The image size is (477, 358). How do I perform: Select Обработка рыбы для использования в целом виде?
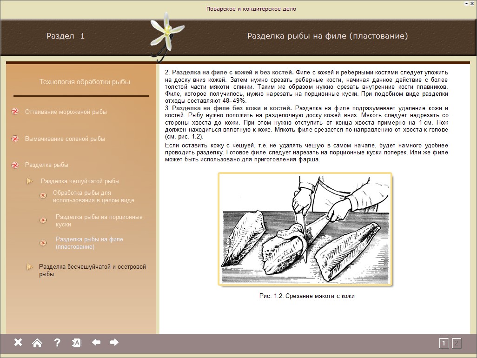point(93,196)
